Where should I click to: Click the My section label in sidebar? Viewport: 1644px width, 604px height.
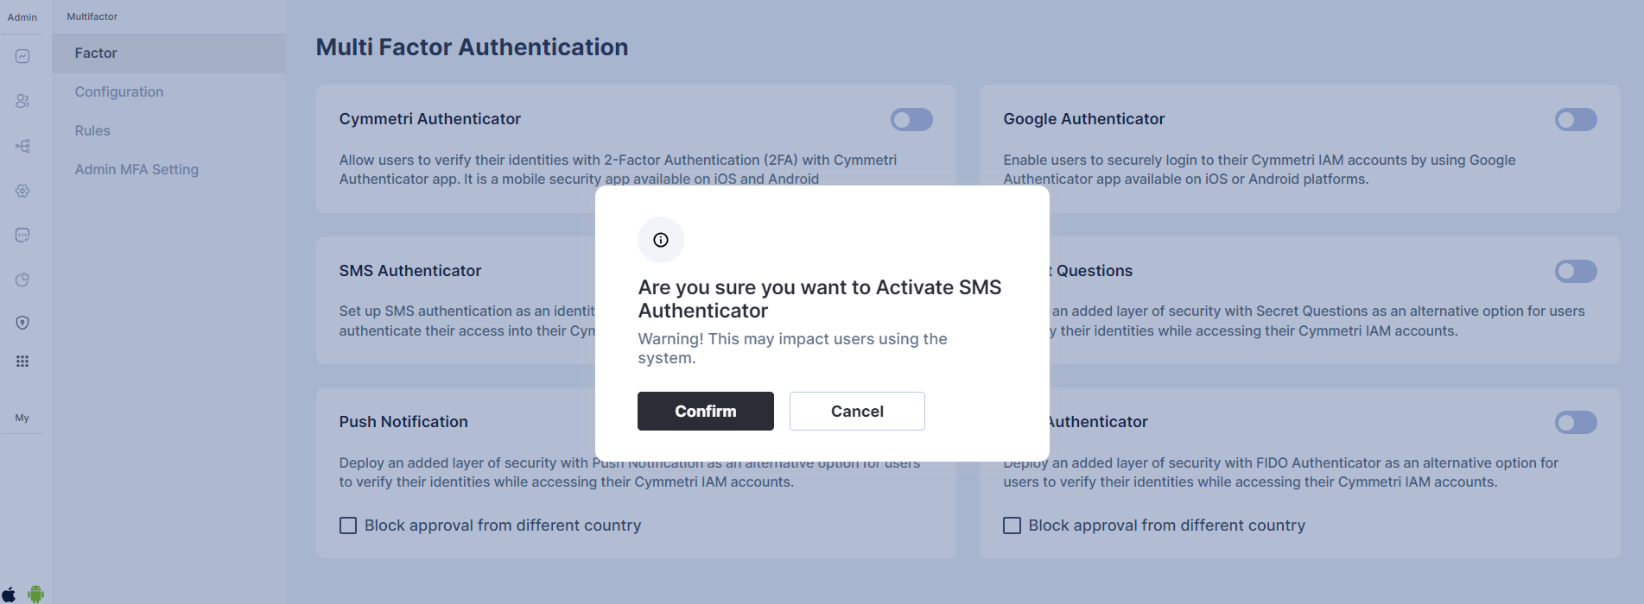(22, 418)
